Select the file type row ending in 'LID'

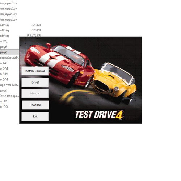pyautogui.click(x=4, y=101)
